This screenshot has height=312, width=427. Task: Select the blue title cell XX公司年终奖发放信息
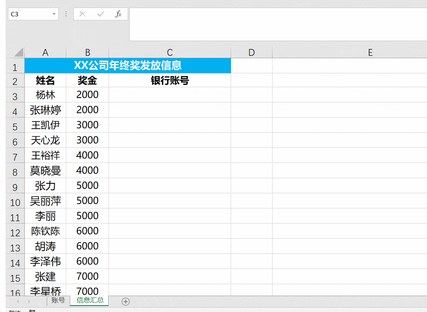[x=128, y=66]
